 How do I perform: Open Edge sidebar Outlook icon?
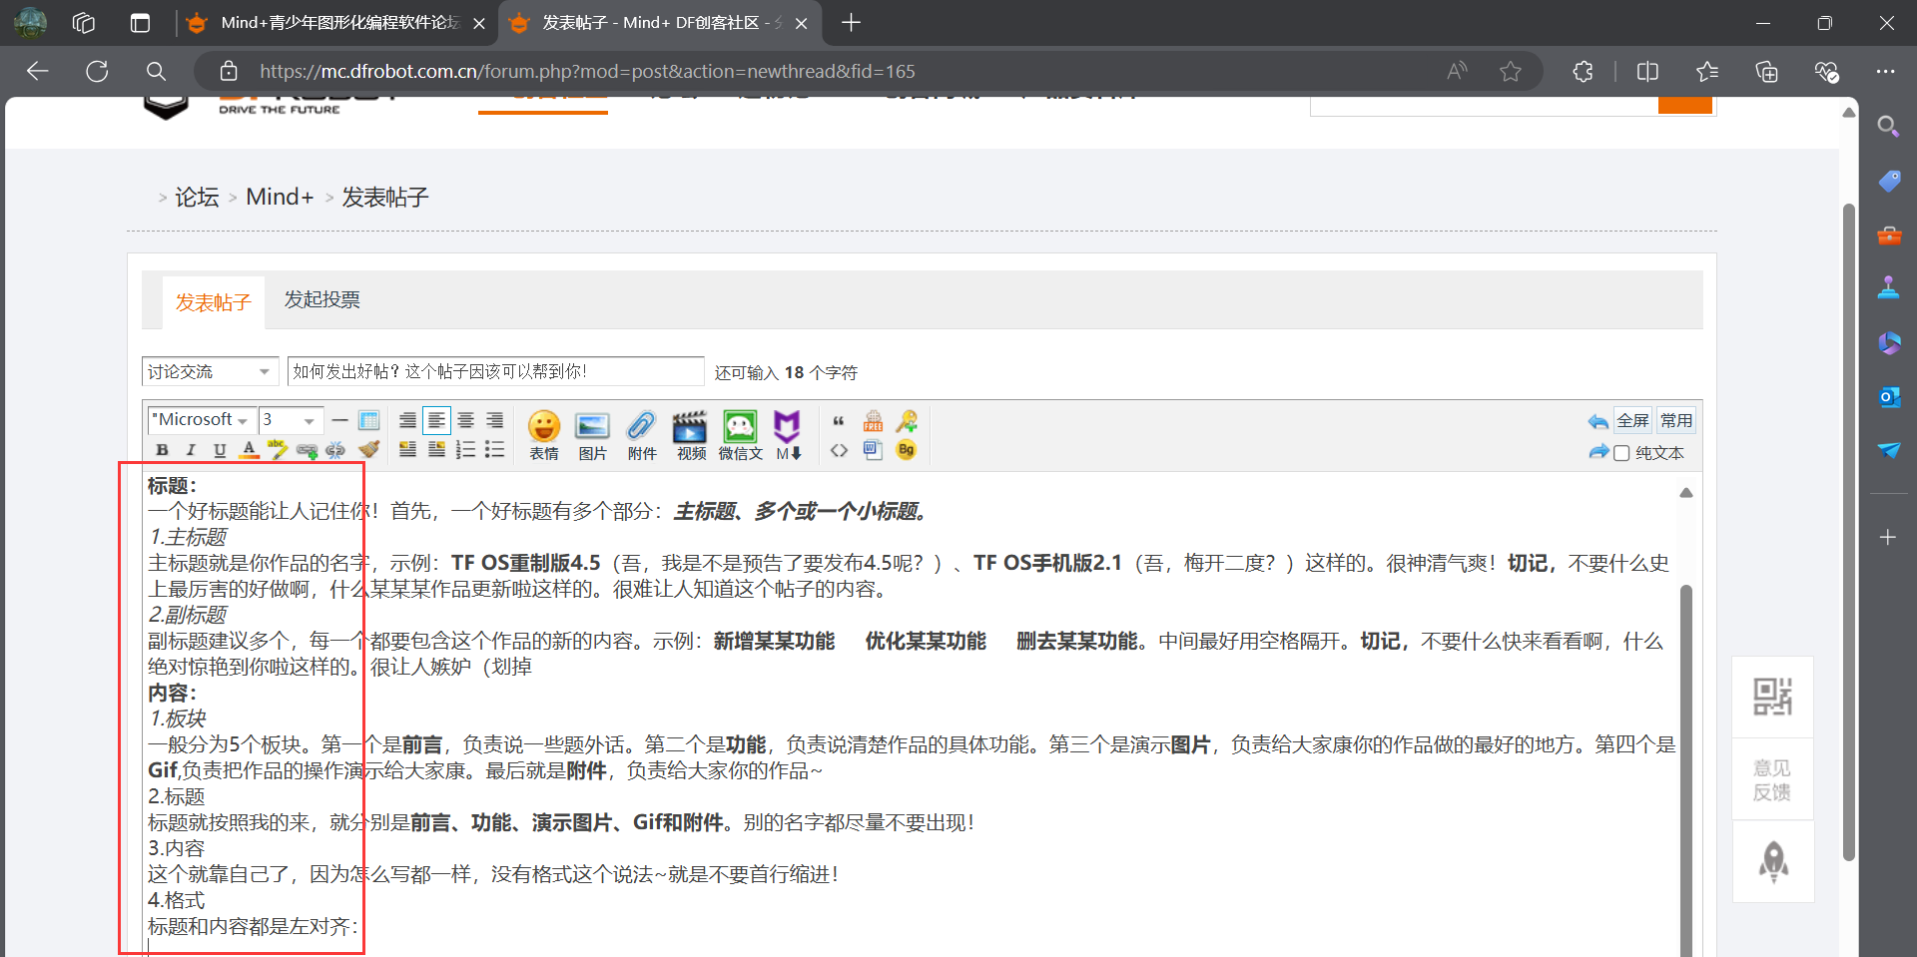[1888, 397]
